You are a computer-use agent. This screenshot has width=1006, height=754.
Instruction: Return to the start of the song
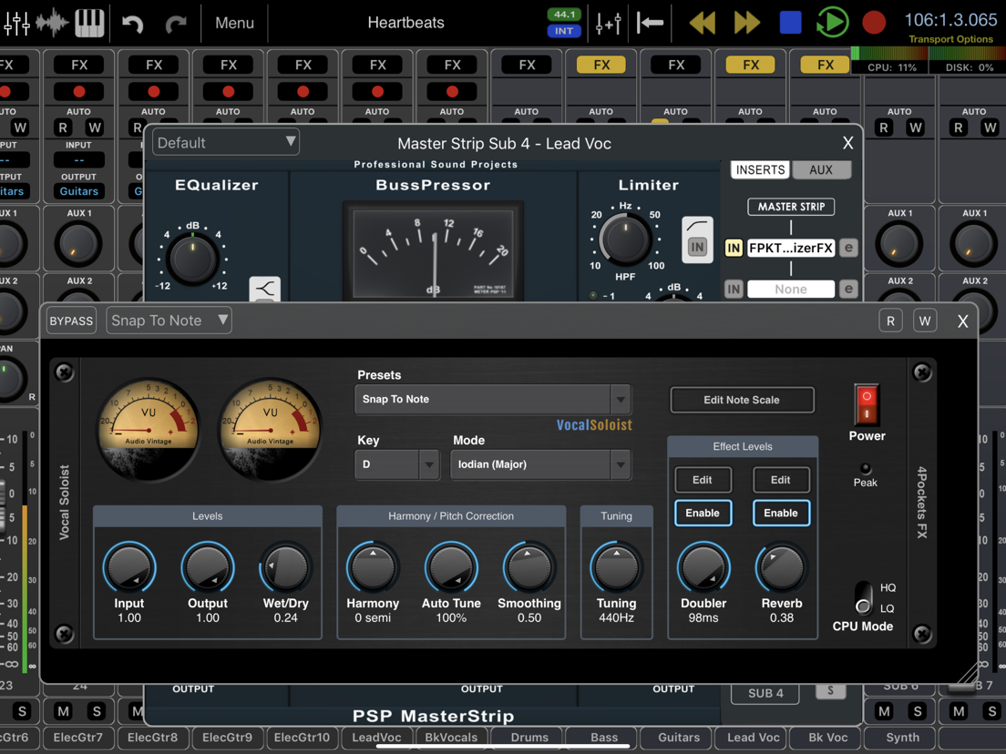click(x=650, y=23)
